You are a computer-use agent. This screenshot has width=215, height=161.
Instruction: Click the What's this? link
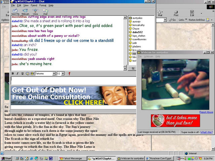tap(207, 132)
